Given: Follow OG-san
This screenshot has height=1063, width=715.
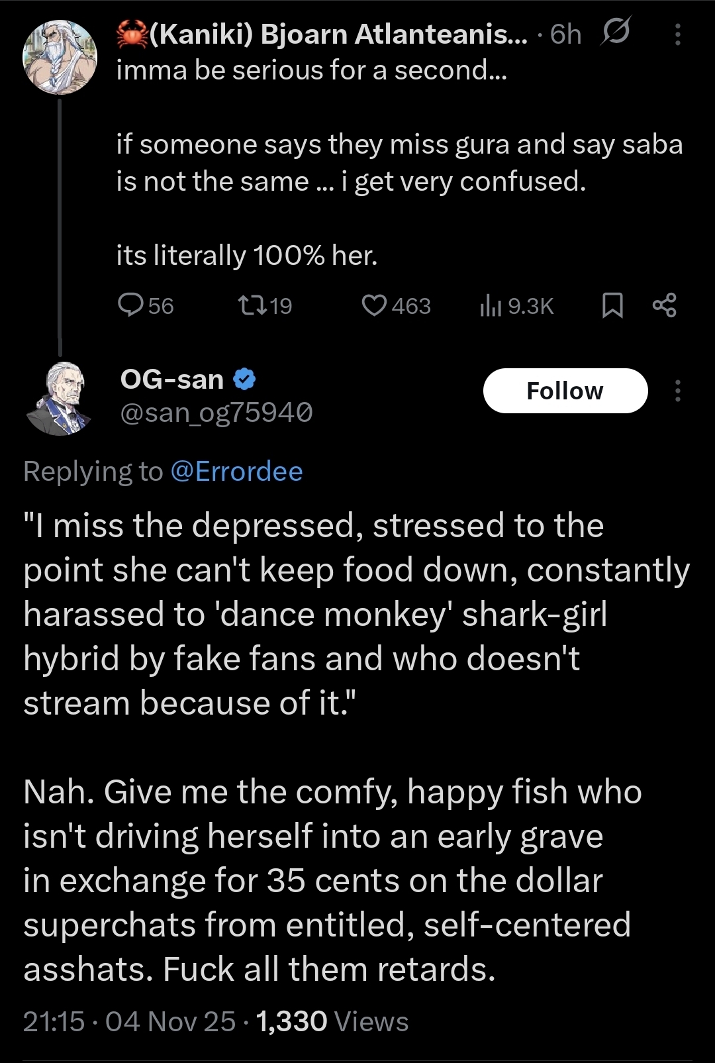Looking at the screenshot, I should tap(565, 391).
